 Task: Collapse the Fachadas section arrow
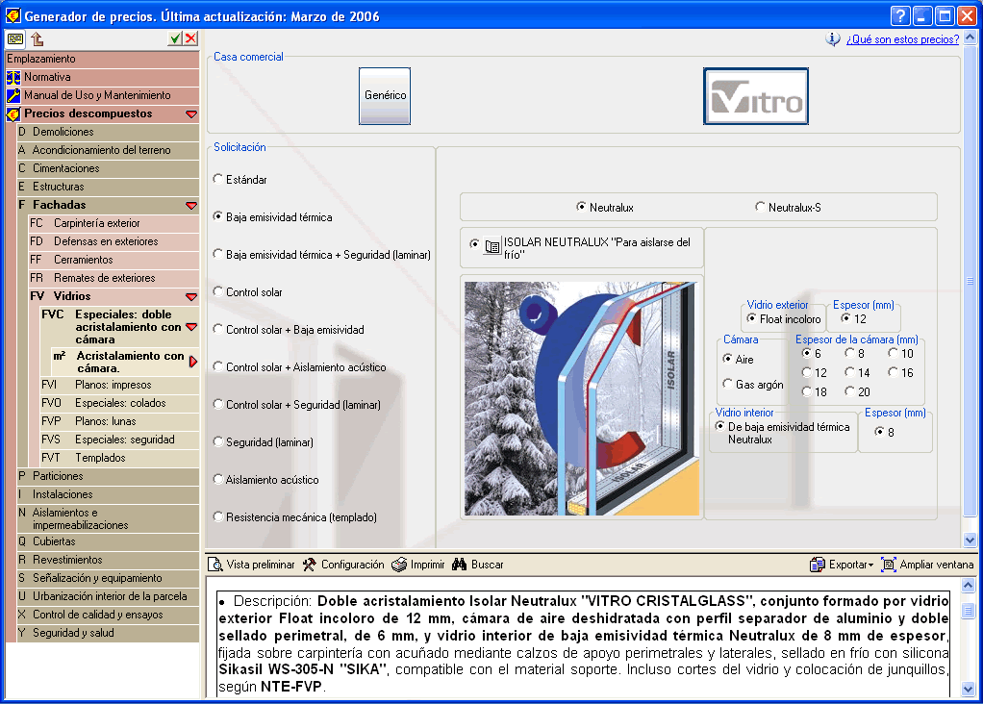coord(191,205)
